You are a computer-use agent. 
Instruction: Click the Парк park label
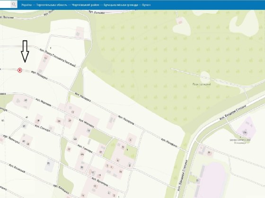(202, 84)
